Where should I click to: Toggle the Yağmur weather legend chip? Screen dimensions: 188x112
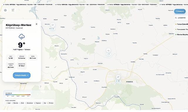point(38,103)
